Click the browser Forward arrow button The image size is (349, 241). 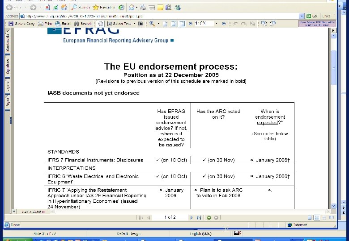point(33,8)
